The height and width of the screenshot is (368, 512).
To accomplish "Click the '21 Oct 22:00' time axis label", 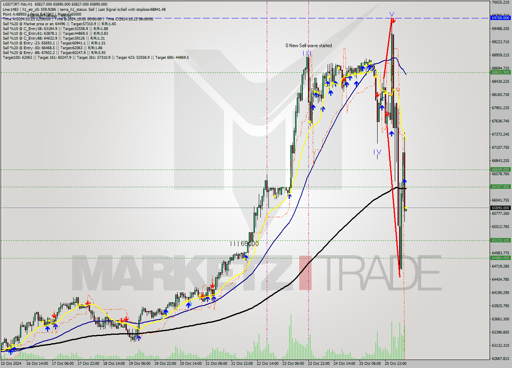I will (242, 364).
